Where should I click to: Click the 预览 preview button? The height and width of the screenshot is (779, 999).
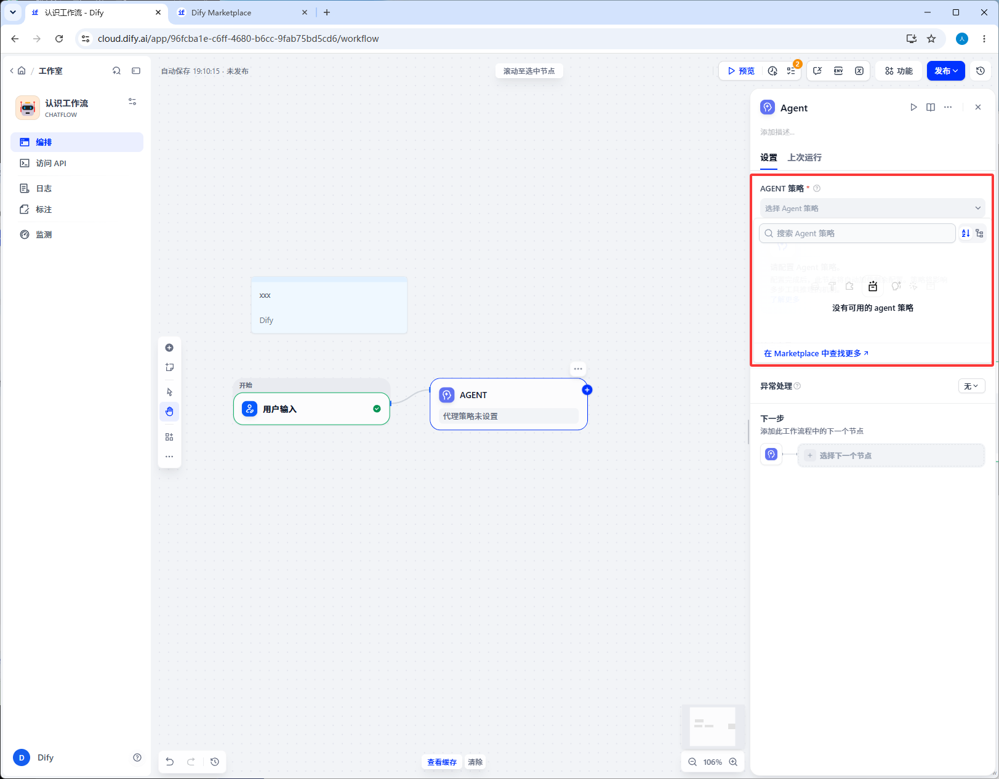click(x=741, y=71)
